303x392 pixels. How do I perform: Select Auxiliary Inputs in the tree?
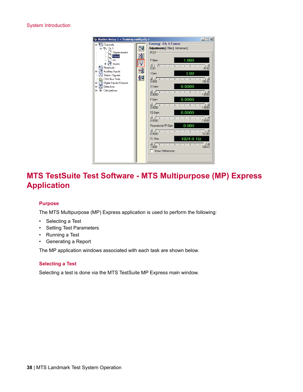112,71
